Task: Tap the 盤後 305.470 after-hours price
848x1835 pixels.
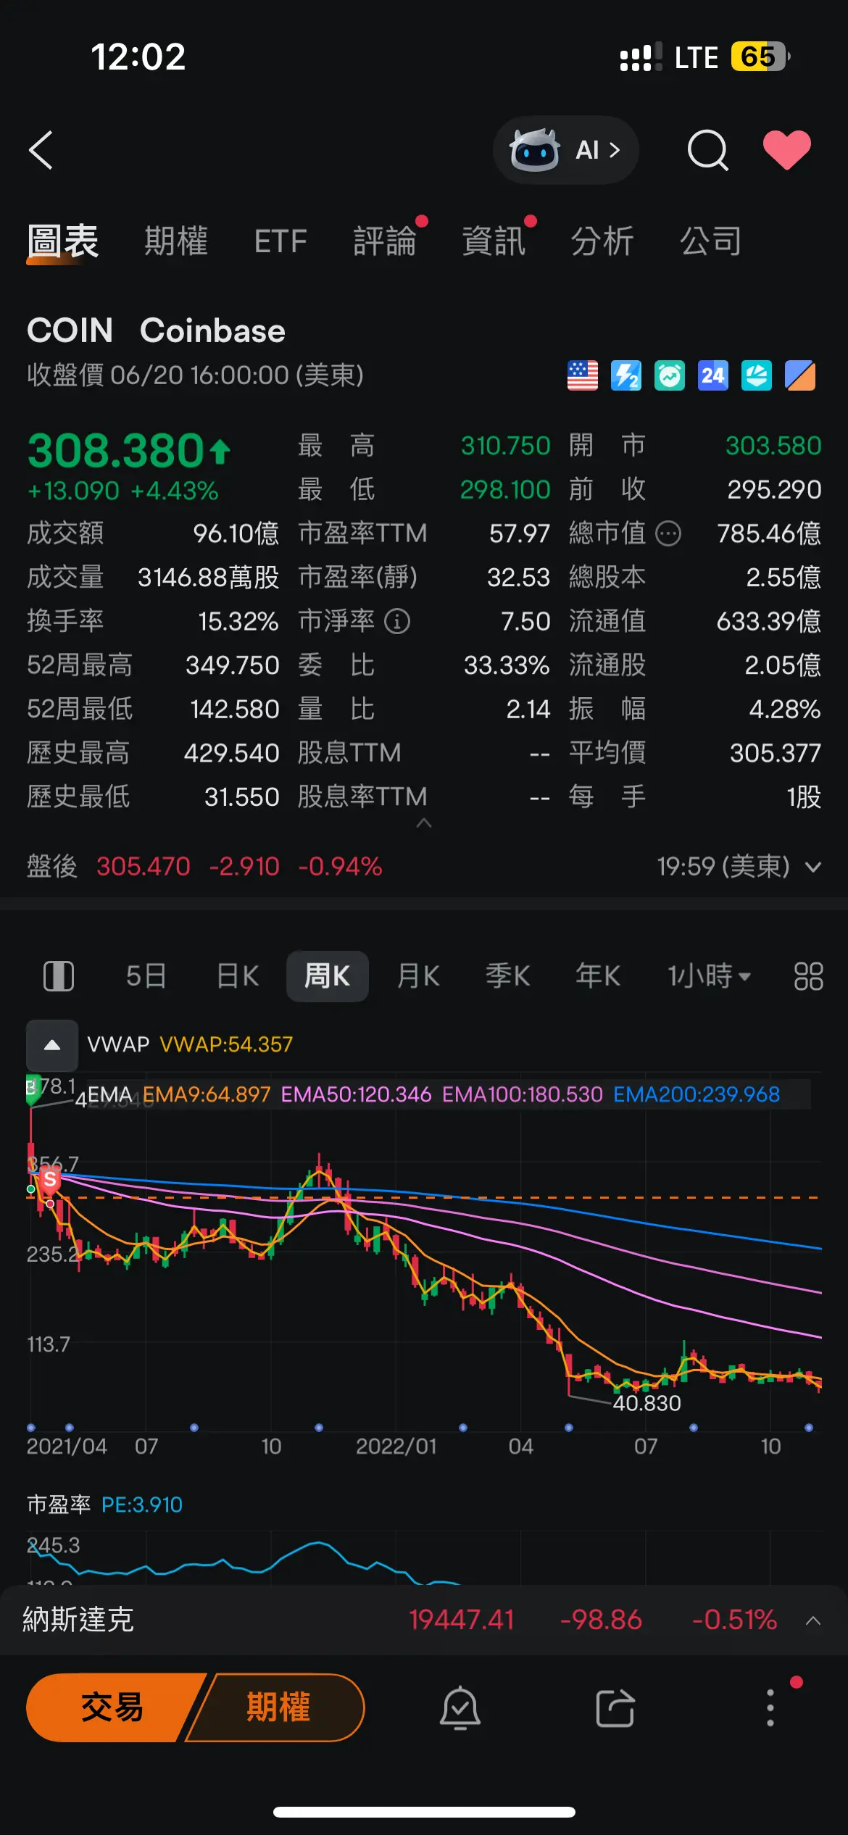Action: coord(144,867)
